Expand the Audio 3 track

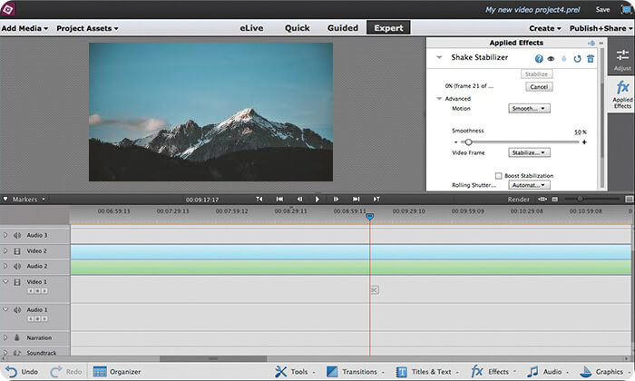[5, 235]
